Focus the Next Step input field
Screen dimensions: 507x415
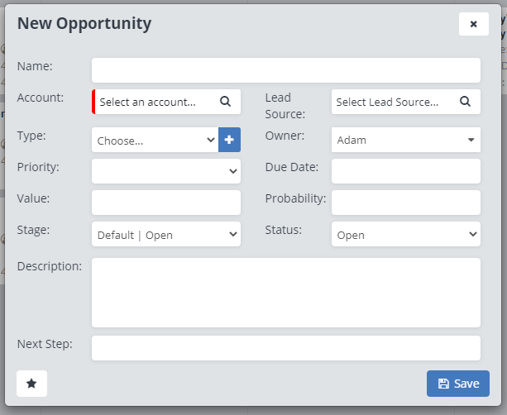click(285, 347)
